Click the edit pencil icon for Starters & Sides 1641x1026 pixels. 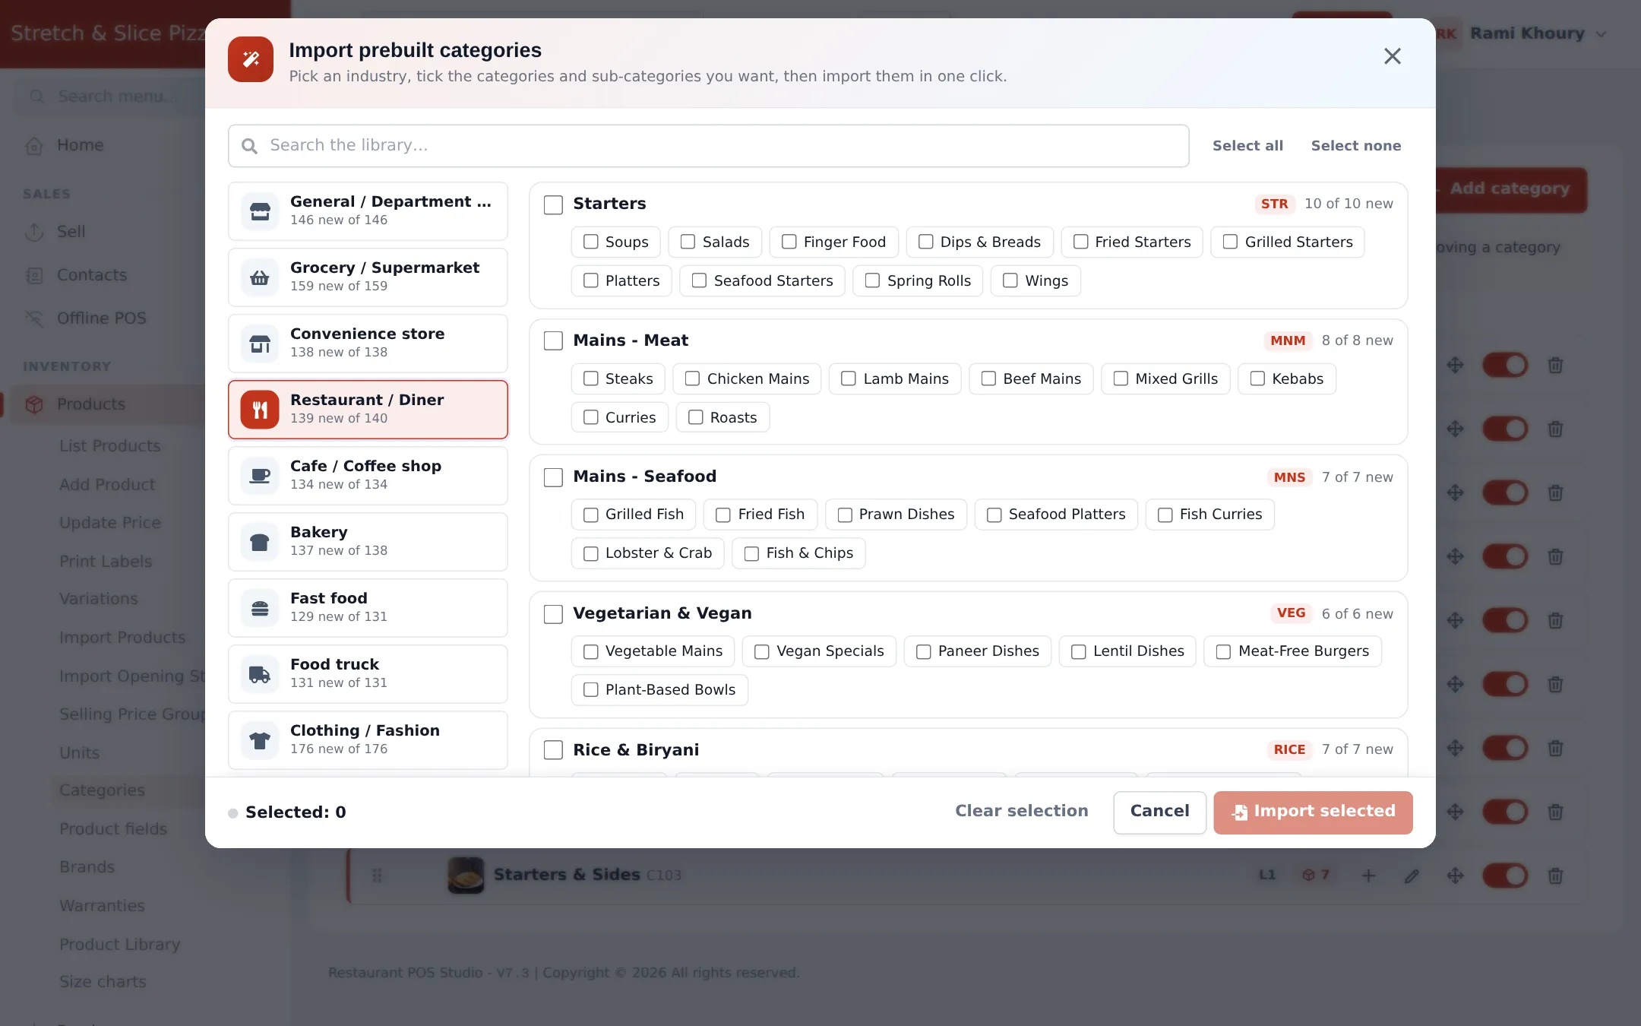[x=1412, y=876]
